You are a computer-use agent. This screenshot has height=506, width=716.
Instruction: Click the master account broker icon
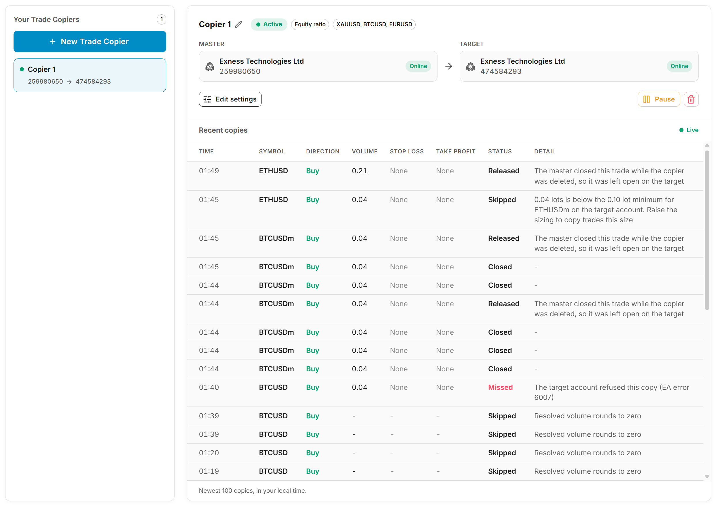[x=210, y=66]
